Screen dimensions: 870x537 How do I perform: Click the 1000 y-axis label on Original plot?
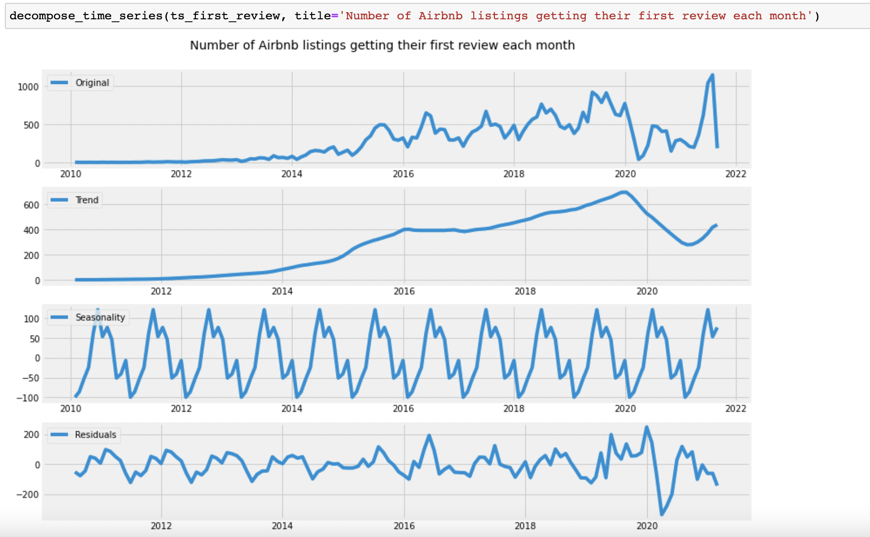28,87
